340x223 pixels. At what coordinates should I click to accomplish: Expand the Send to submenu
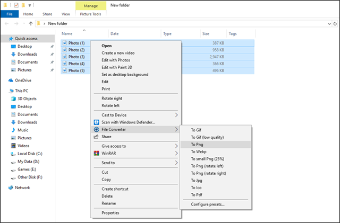[x=176, y=163]
